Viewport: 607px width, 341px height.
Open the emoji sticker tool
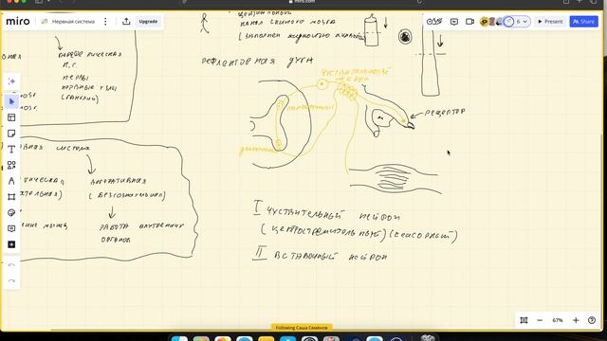(x=11, y=212)
